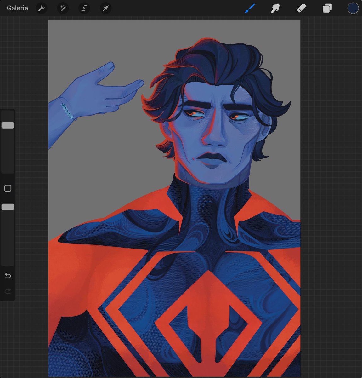
Task: Open the Transform arrow tool
Action: coord(105,8)
